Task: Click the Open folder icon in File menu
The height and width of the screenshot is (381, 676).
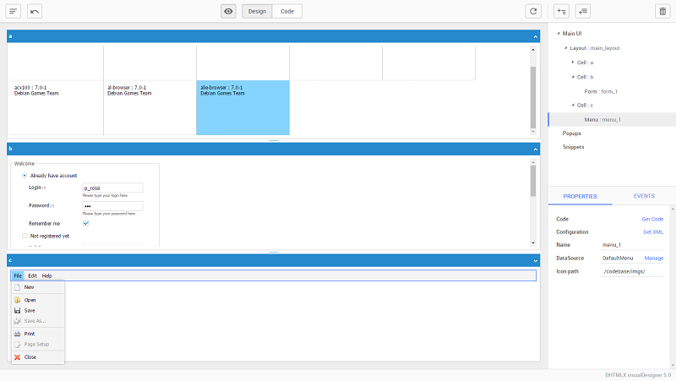Action: (x=18, y=300)
